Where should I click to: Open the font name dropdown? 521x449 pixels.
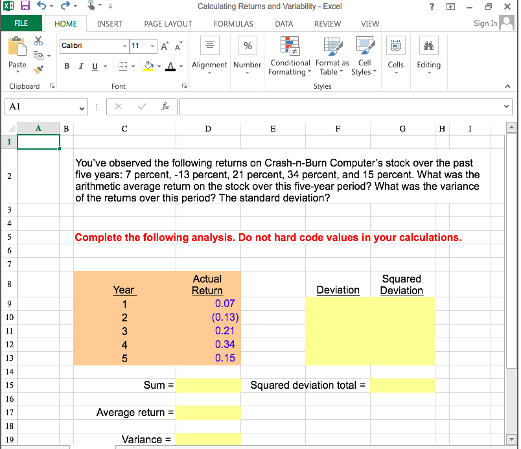tap(124, 47)
